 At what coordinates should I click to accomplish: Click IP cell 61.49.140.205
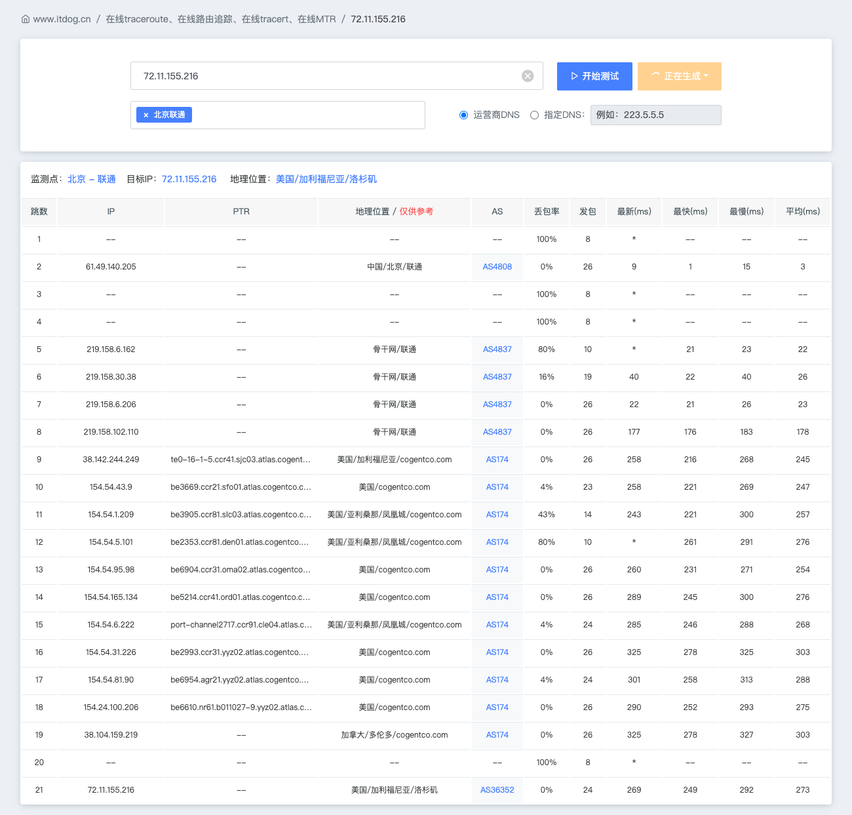(x=111, y=267)
